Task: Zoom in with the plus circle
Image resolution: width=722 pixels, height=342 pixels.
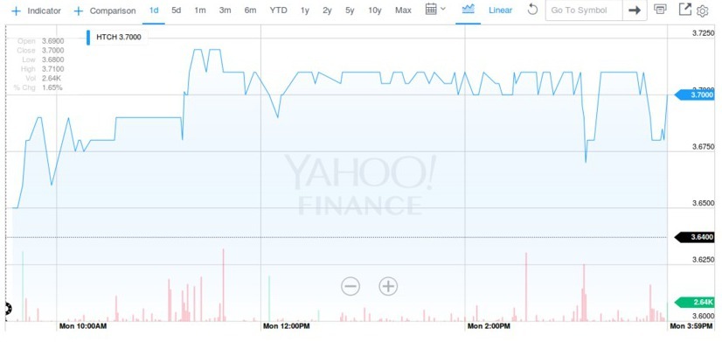Action: pyautogui.click(x=388, y=286)
